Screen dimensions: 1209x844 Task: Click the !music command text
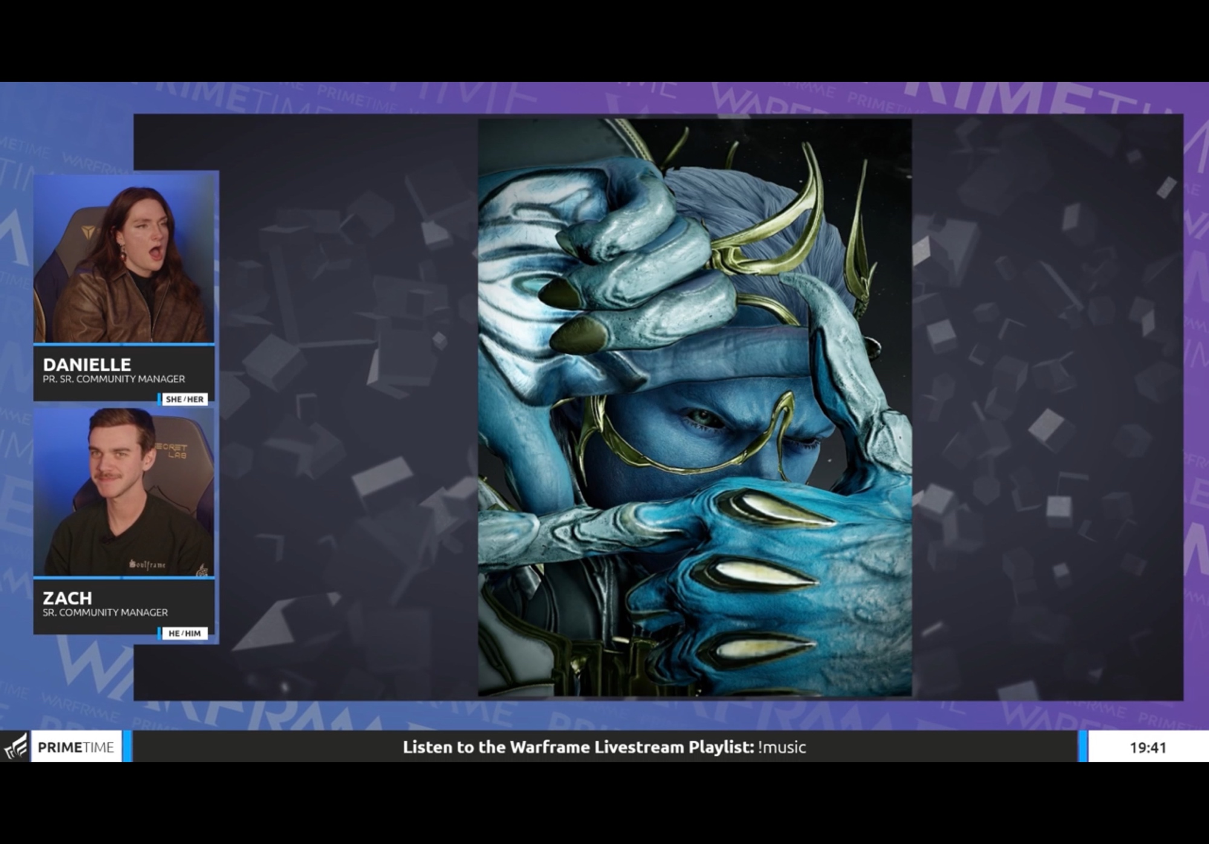tap(782, 747)
